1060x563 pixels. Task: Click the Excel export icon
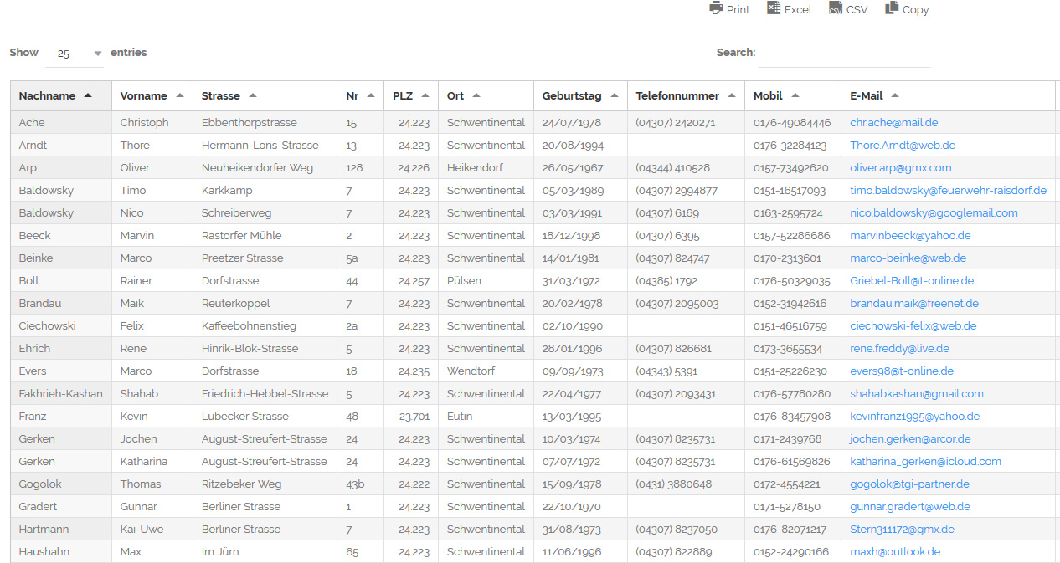click(x=774, y=8)
